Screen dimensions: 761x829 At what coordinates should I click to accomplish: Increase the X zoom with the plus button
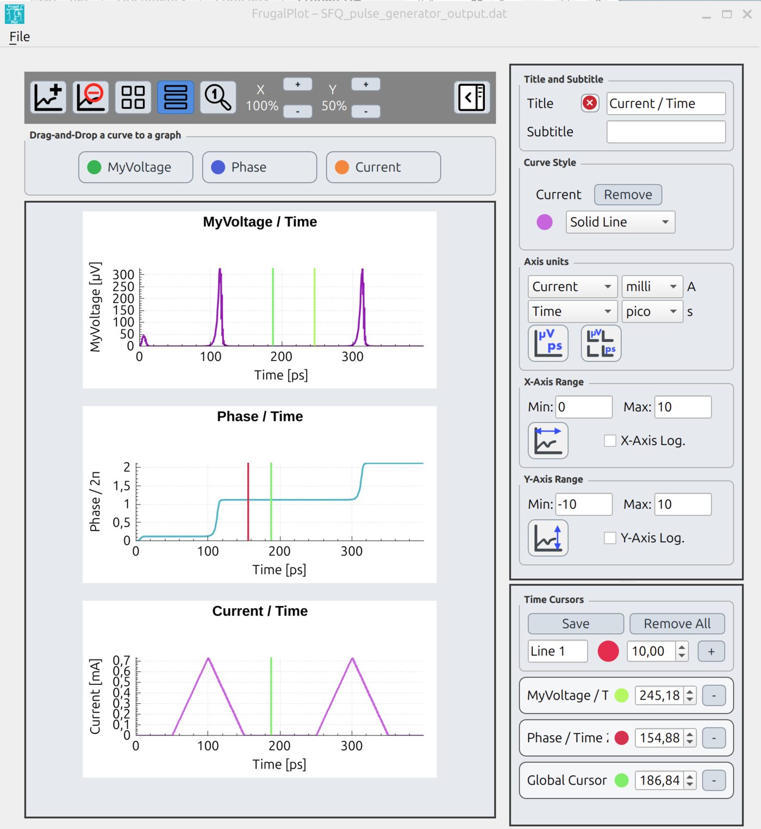[x=298, y=84]
